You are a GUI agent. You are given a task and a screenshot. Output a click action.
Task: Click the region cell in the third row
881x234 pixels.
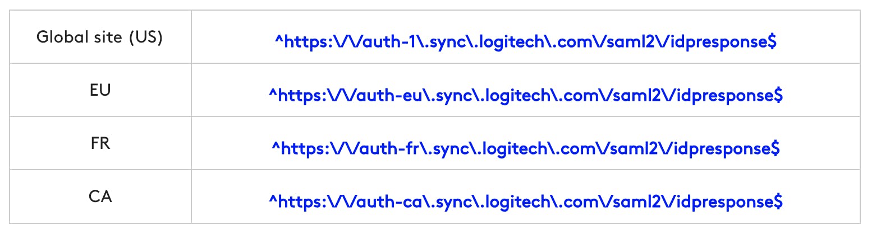pos(100,143)
